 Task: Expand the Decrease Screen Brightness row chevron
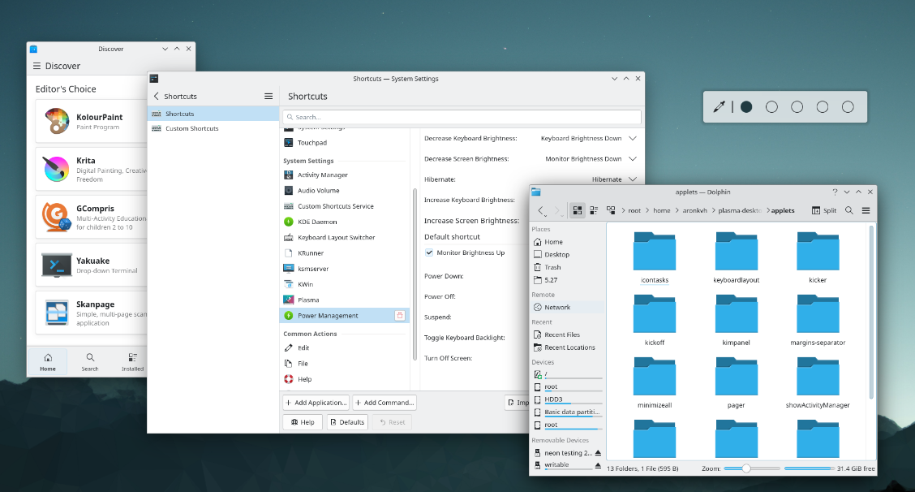(x=633, y=159)
